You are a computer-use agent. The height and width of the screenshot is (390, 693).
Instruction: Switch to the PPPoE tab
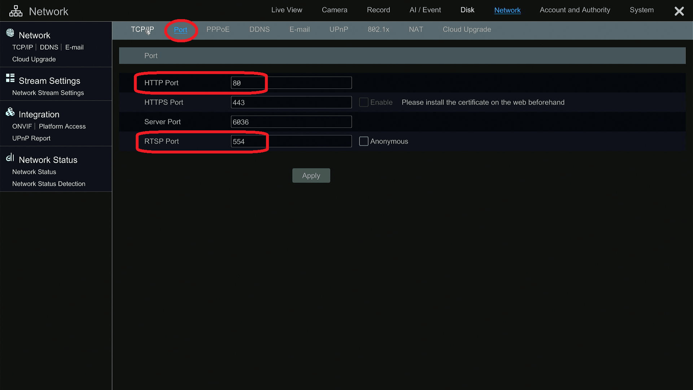click(218, 29)
